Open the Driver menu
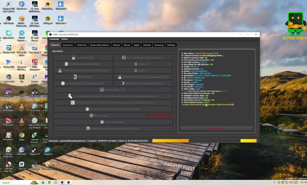Screen dimensions: 307x185 pyautogui.click(x=65, y=39)
